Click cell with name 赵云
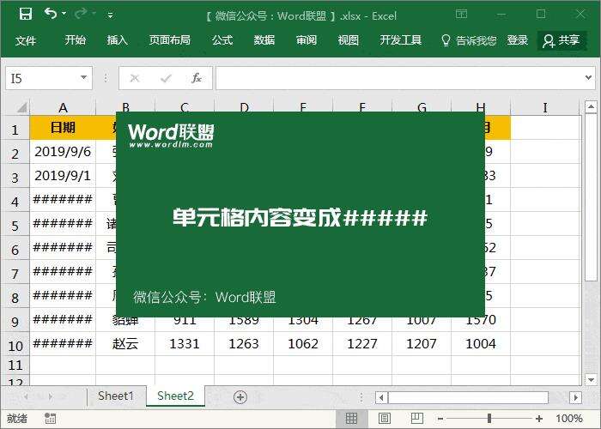The height and width of the screenshot is (429, 601). click(x=125, y=344)
